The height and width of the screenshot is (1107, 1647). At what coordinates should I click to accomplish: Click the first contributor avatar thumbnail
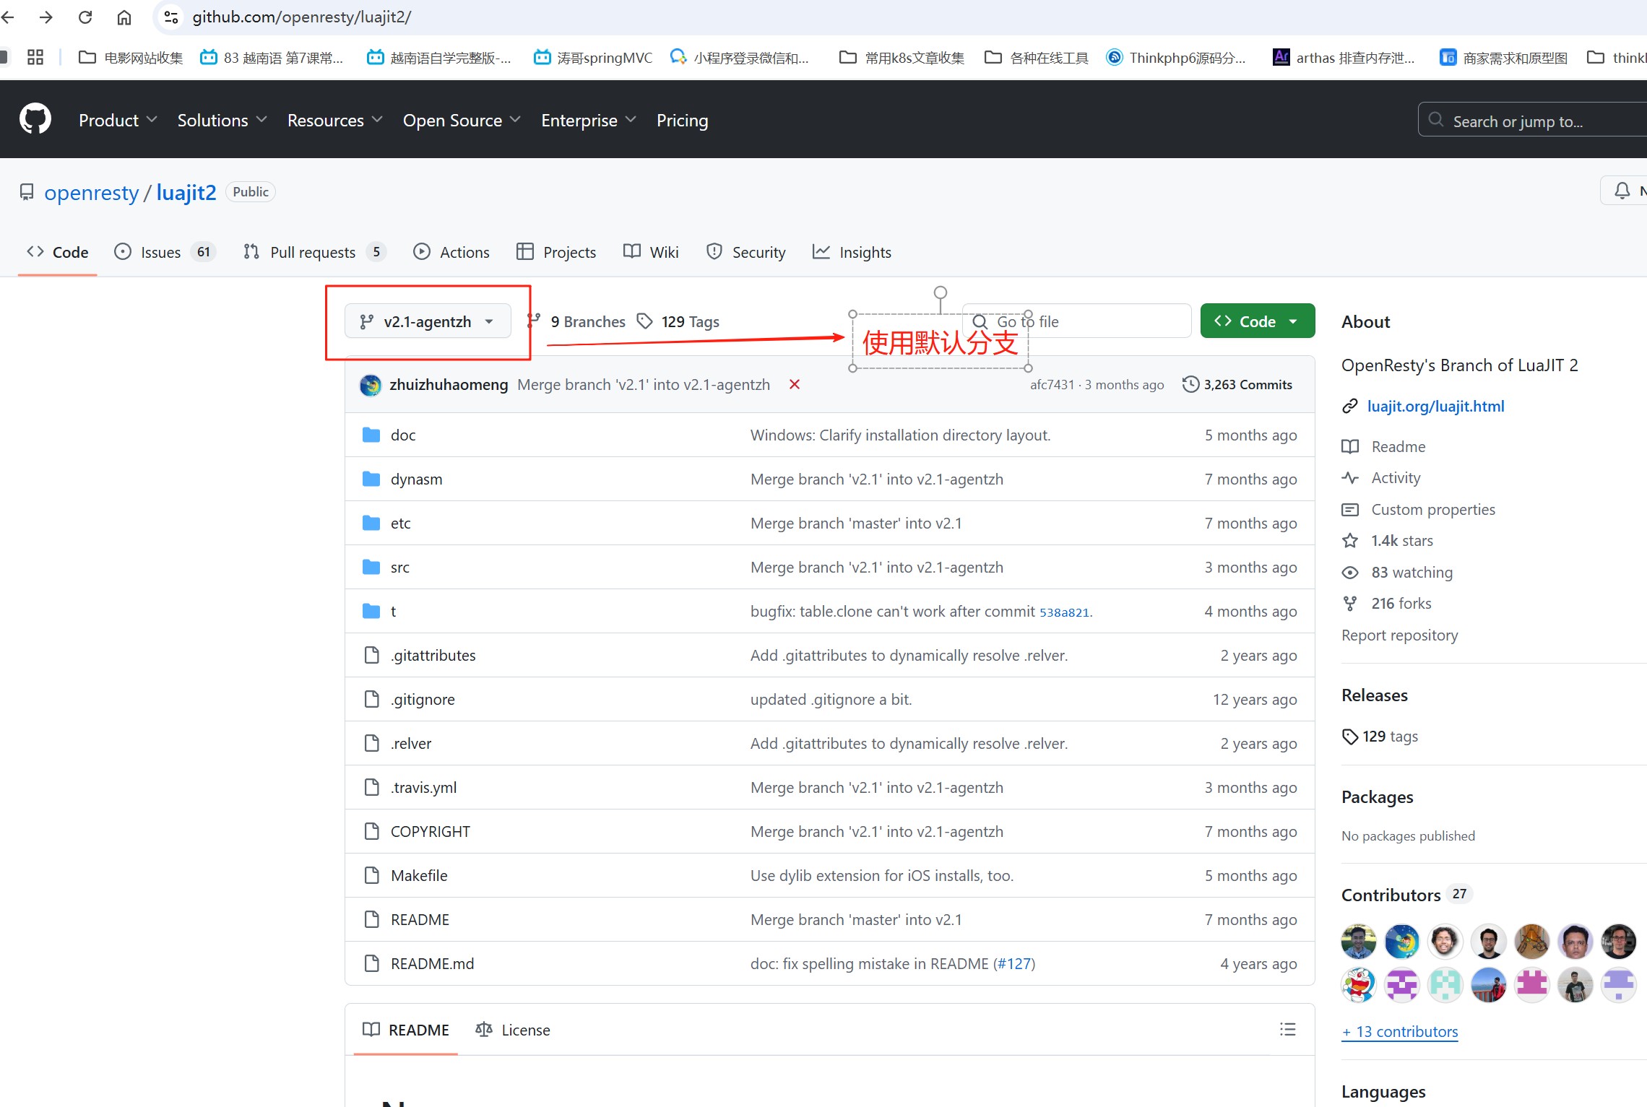click(1358, 942)
